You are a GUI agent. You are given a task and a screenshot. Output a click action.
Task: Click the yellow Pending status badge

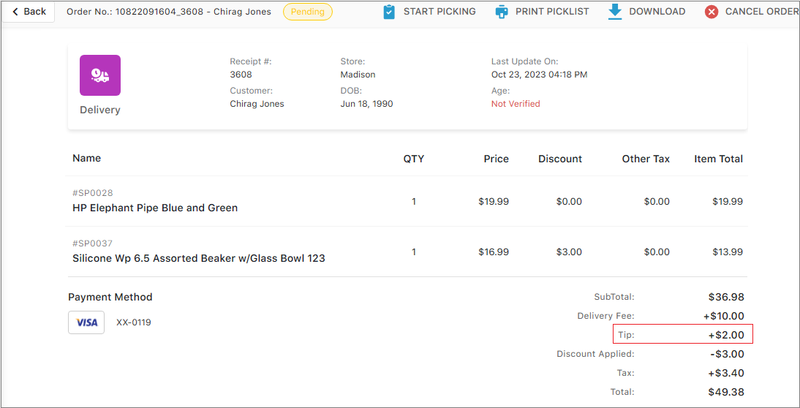point(307,12)
